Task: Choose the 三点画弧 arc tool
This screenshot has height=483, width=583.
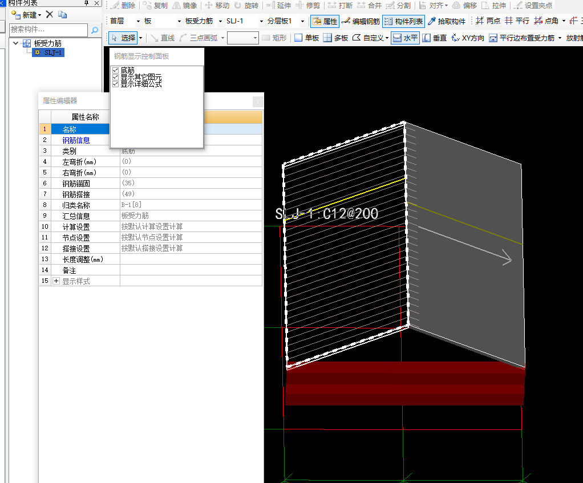Action: [199, 38]
